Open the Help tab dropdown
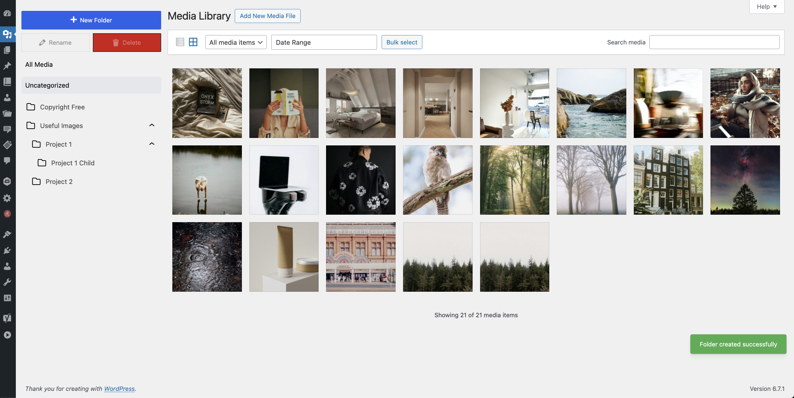The height and width of the screenshot is (398, 794). [x=766, y=7]
